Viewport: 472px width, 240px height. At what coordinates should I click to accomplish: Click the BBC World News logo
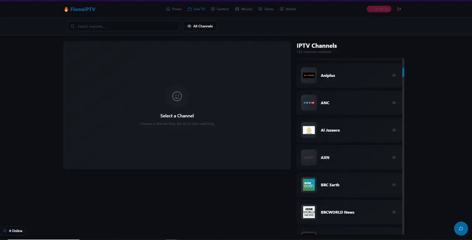pyautogui.click(x=309, y=212)
